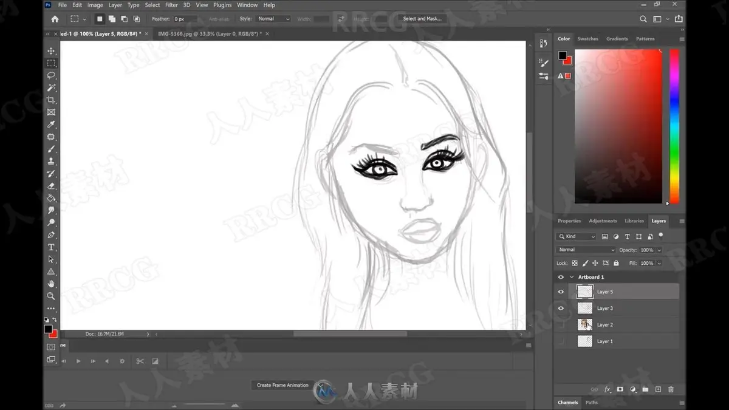This screenshot has height=410, width=729.
Task: Select the Layer 2 thumbnail
Action: coord(585,325)
